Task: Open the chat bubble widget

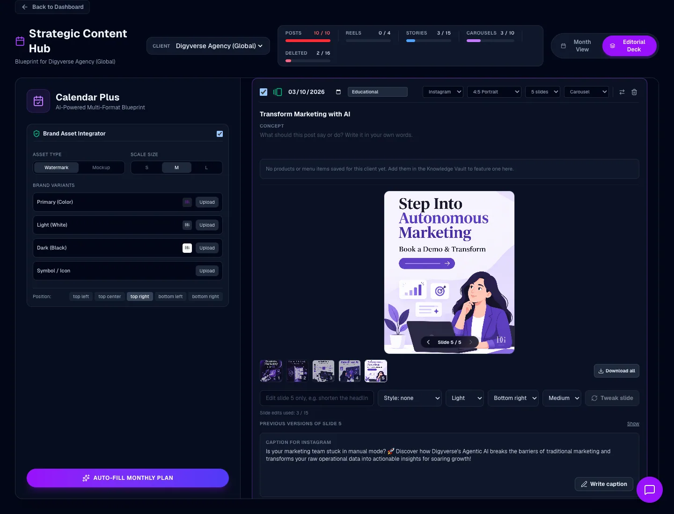Action: click(x=650, y=490)
